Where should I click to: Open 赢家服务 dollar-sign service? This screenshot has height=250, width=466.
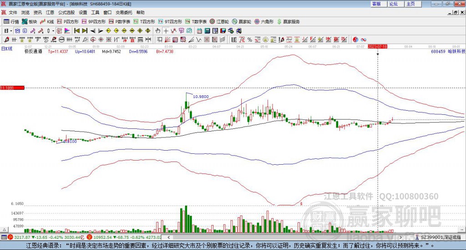289,22
